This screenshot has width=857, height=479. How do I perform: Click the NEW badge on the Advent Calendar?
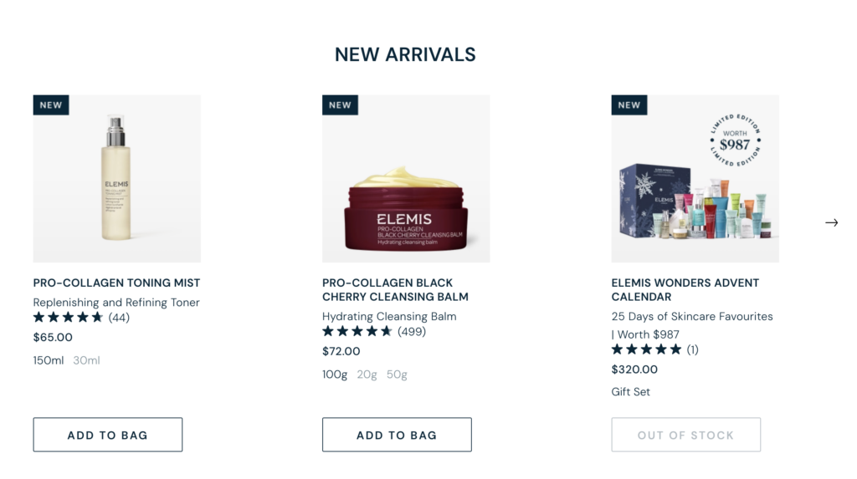[x=629, y=104]
